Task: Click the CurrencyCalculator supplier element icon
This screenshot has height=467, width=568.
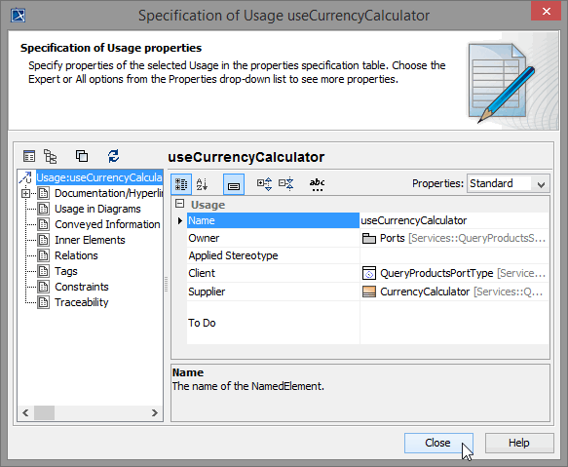Action: (369, 292)
